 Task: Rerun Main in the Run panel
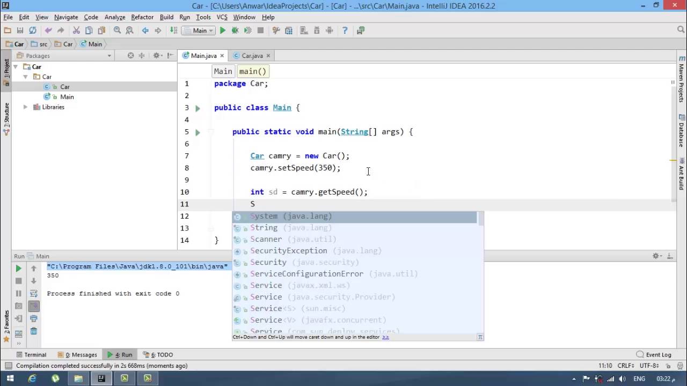click(x=18, y=269)
